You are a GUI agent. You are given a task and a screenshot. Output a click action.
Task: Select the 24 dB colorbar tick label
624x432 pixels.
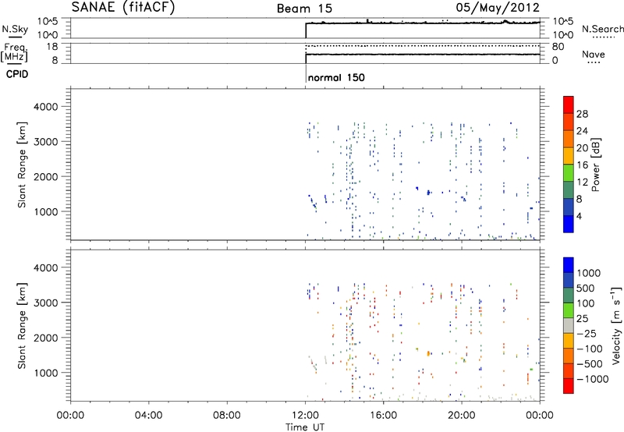[x=582, y=131]
